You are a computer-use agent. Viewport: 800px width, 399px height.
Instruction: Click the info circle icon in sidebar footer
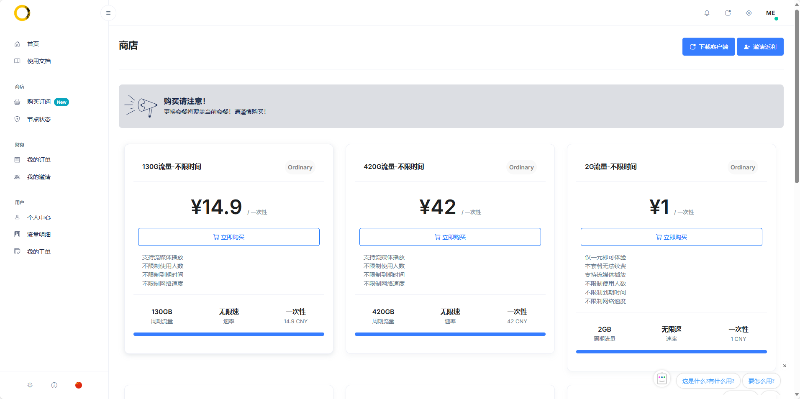coord(54,385)
